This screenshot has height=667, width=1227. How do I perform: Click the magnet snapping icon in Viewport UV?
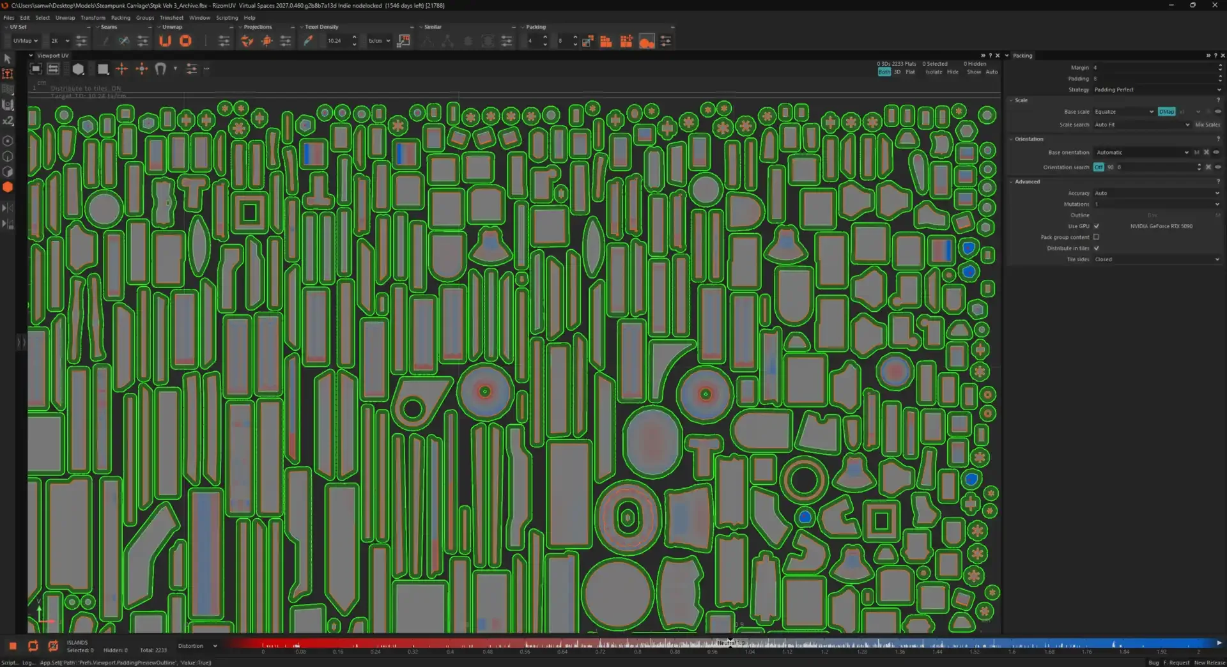(x=160, y=69)
